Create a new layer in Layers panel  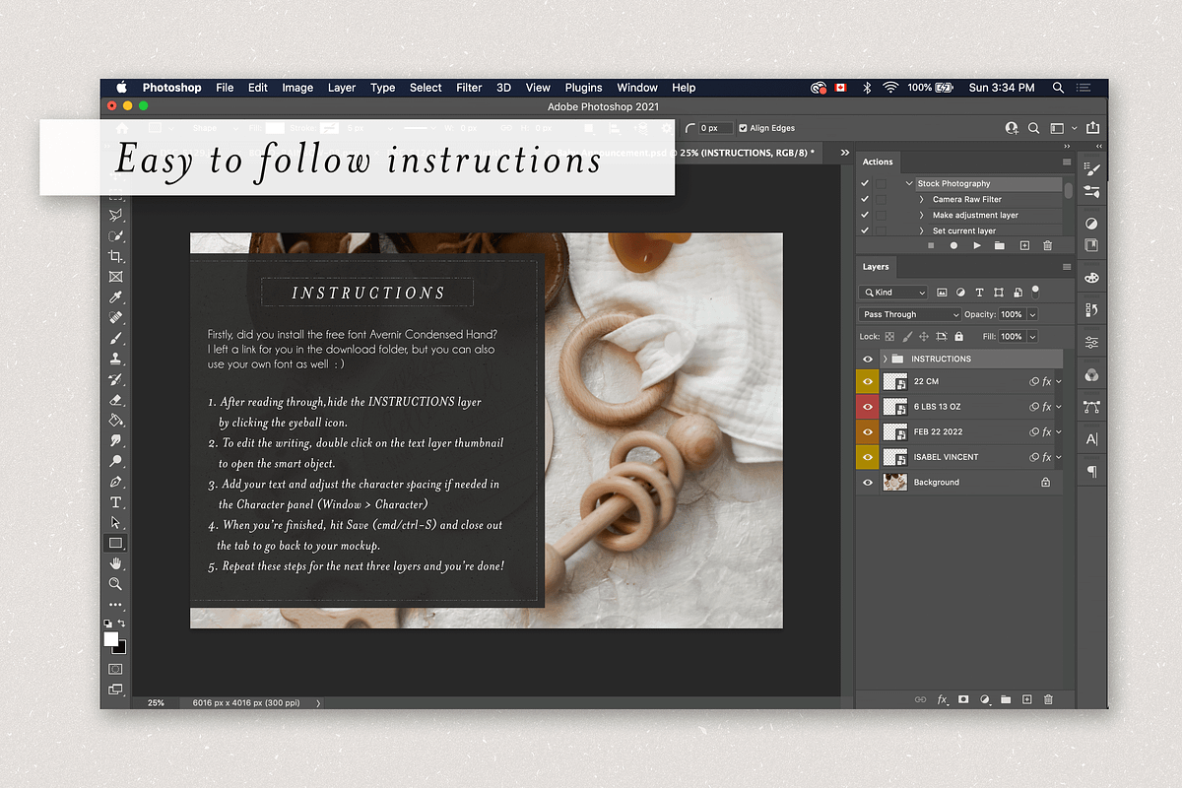point(1026,699)
